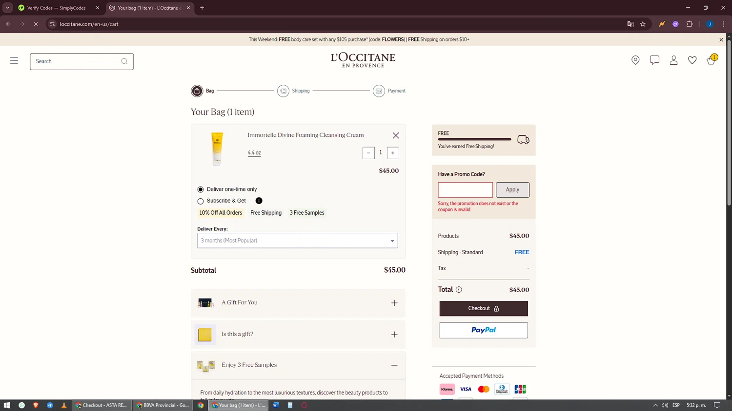Image resolution: width=732 pixels, height=411 pixels.
Task: Click the product tube thumbnail
Action: pos(217,149)
